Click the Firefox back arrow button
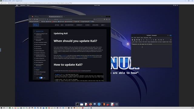Image resolution: width=194 pixels, height=109 pixels. click(x=30, y=19)
